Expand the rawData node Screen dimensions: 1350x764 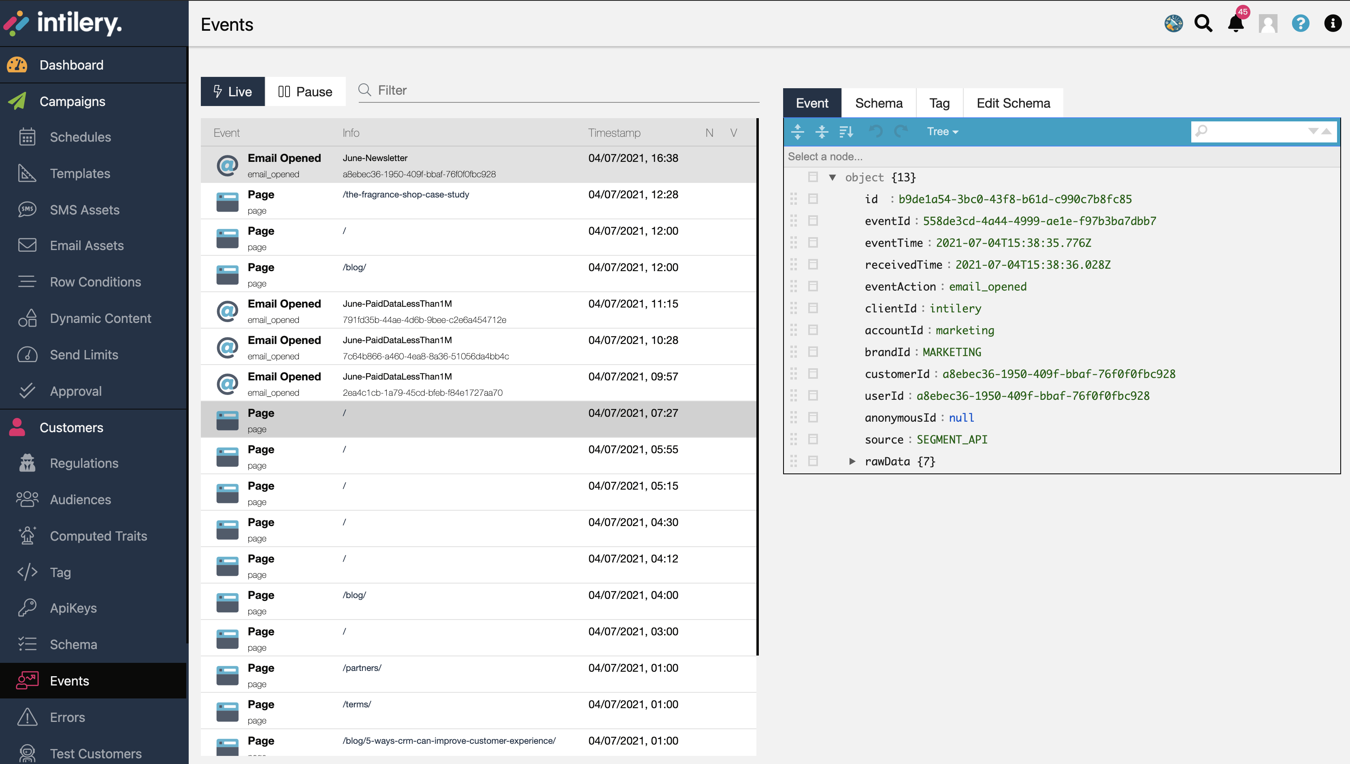(852, 461)
